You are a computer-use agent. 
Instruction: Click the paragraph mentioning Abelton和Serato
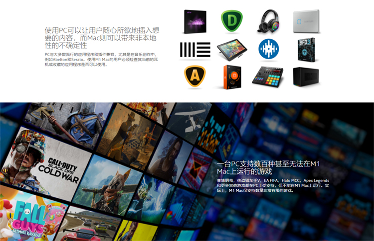tap(101, 60)
